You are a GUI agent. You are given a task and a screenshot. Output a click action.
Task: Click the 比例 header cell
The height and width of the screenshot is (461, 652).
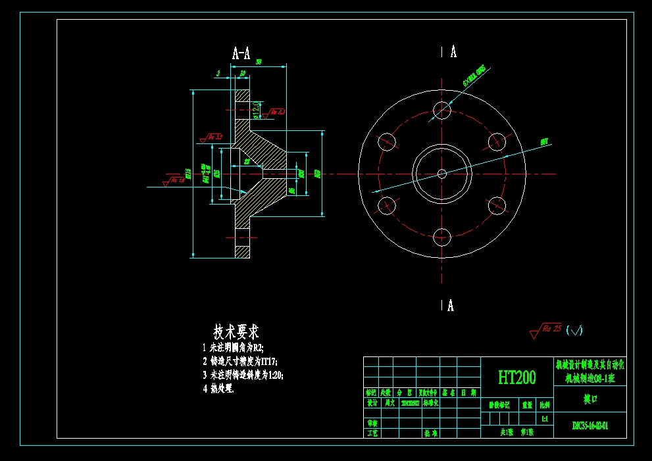[x=545, y=405]
